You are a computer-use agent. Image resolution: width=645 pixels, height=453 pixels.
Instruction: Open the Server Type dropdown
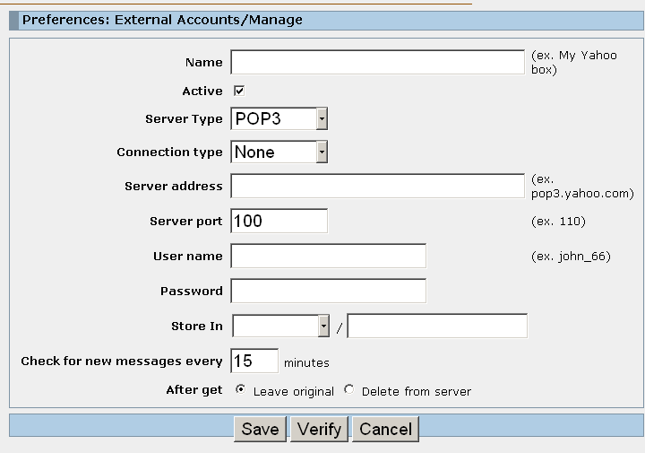point(279,118)
